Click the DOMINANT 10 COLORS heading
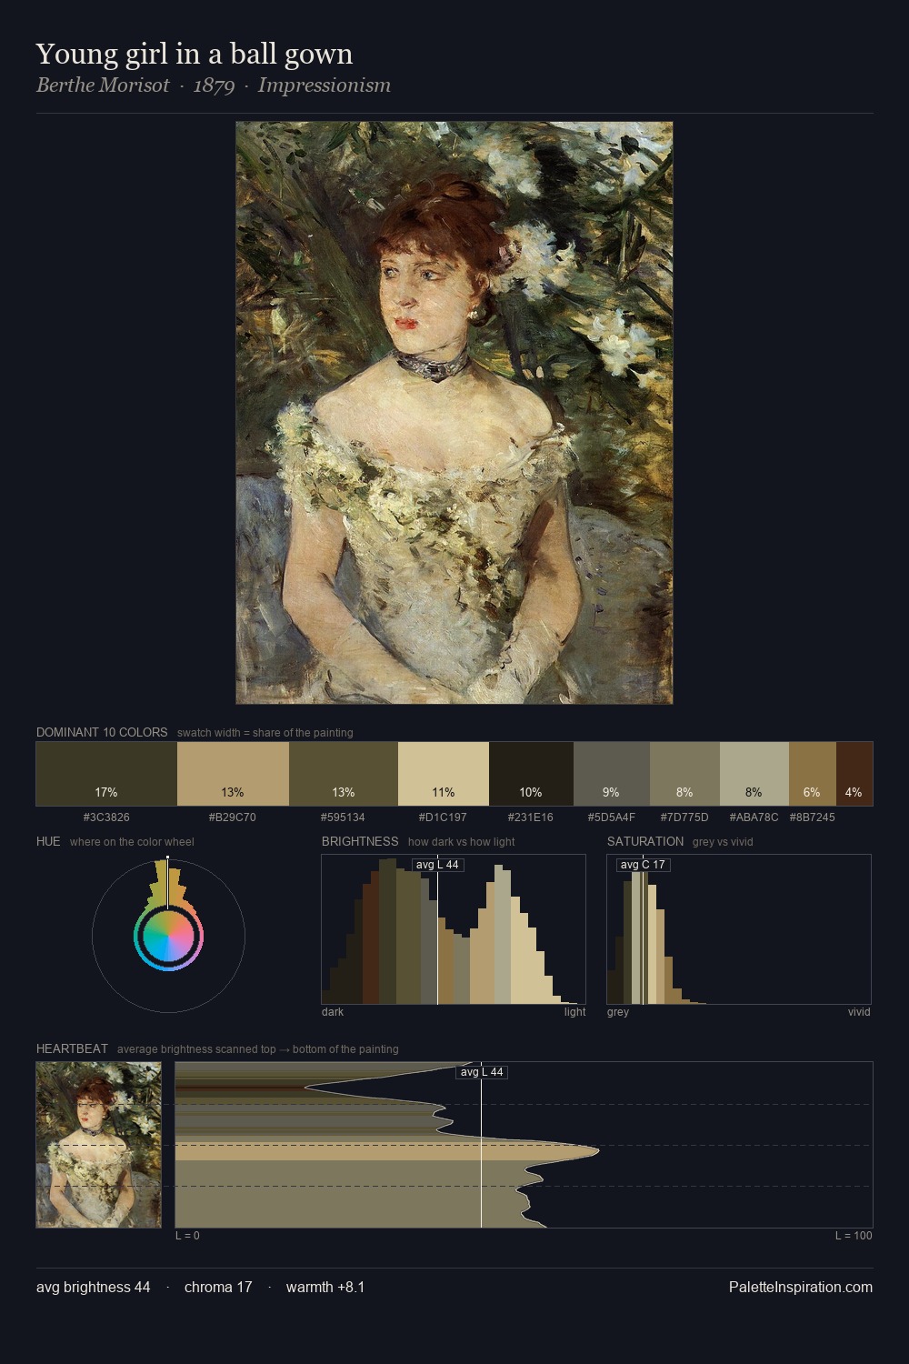Viewport: 909px width, 1364px height. pos(102,732)
